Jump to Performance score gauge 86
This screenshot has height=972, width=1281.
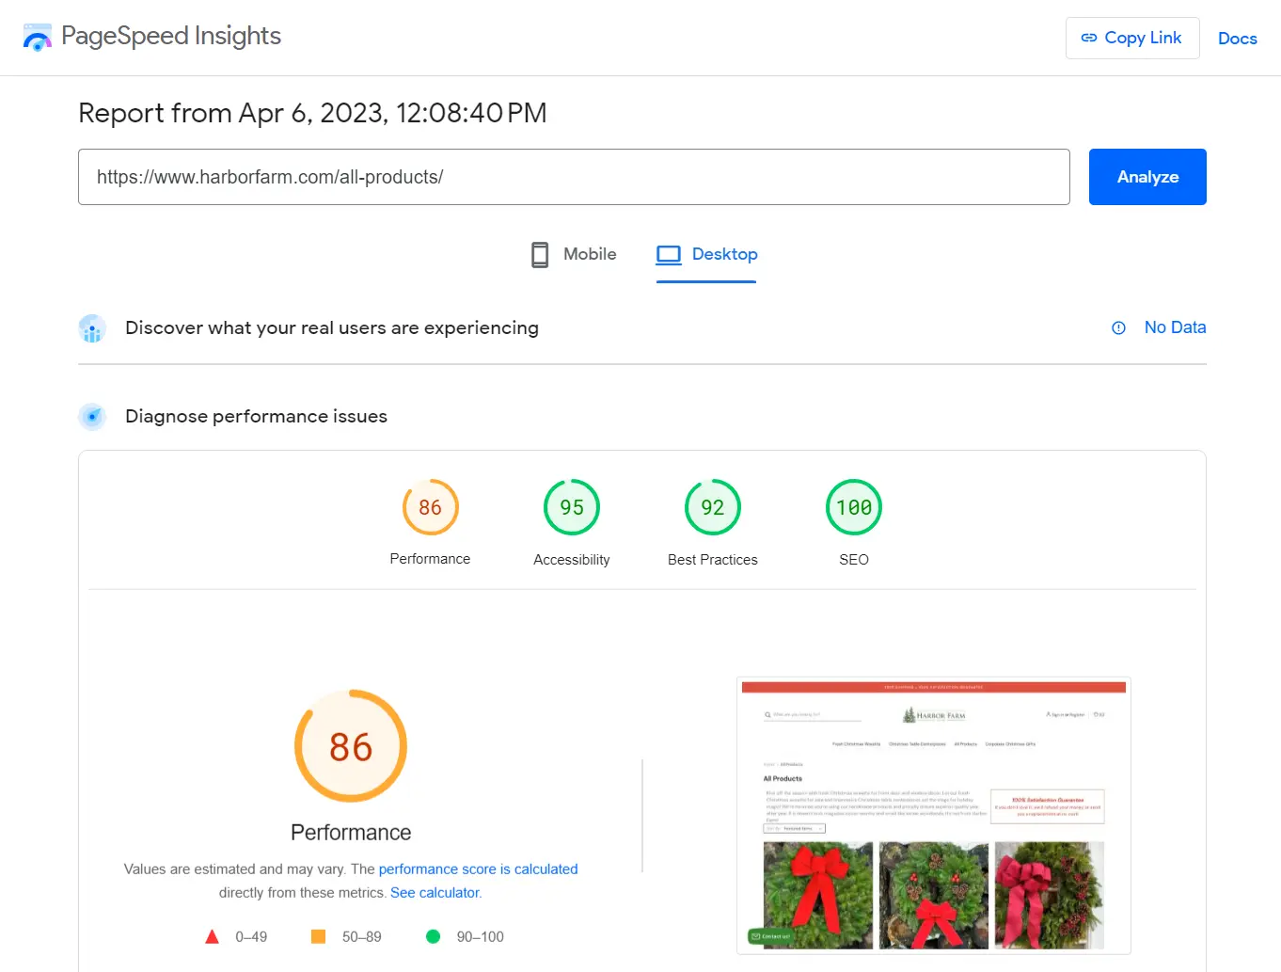[x=431, y=507]
